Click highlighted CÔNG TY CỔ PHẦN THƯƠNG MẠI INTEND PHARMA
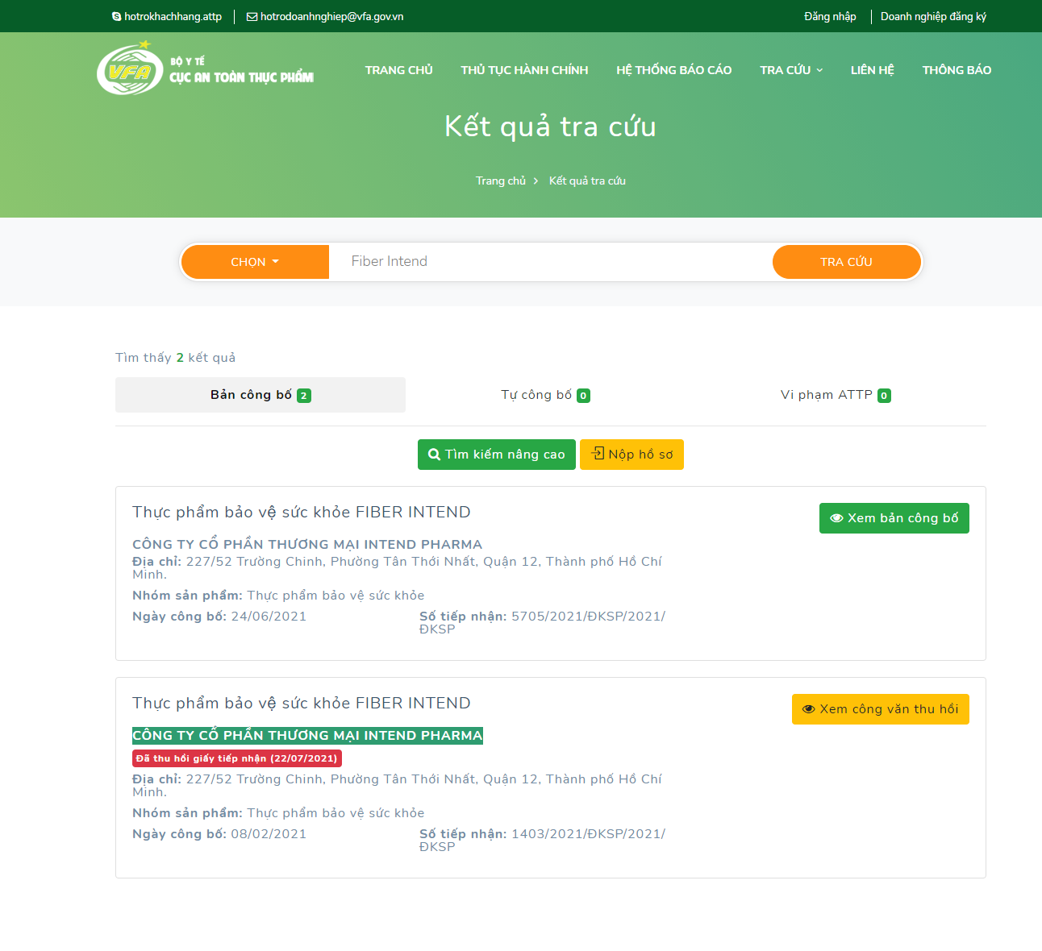Viewport: 1042px width, 951px height. click(307, 735)
